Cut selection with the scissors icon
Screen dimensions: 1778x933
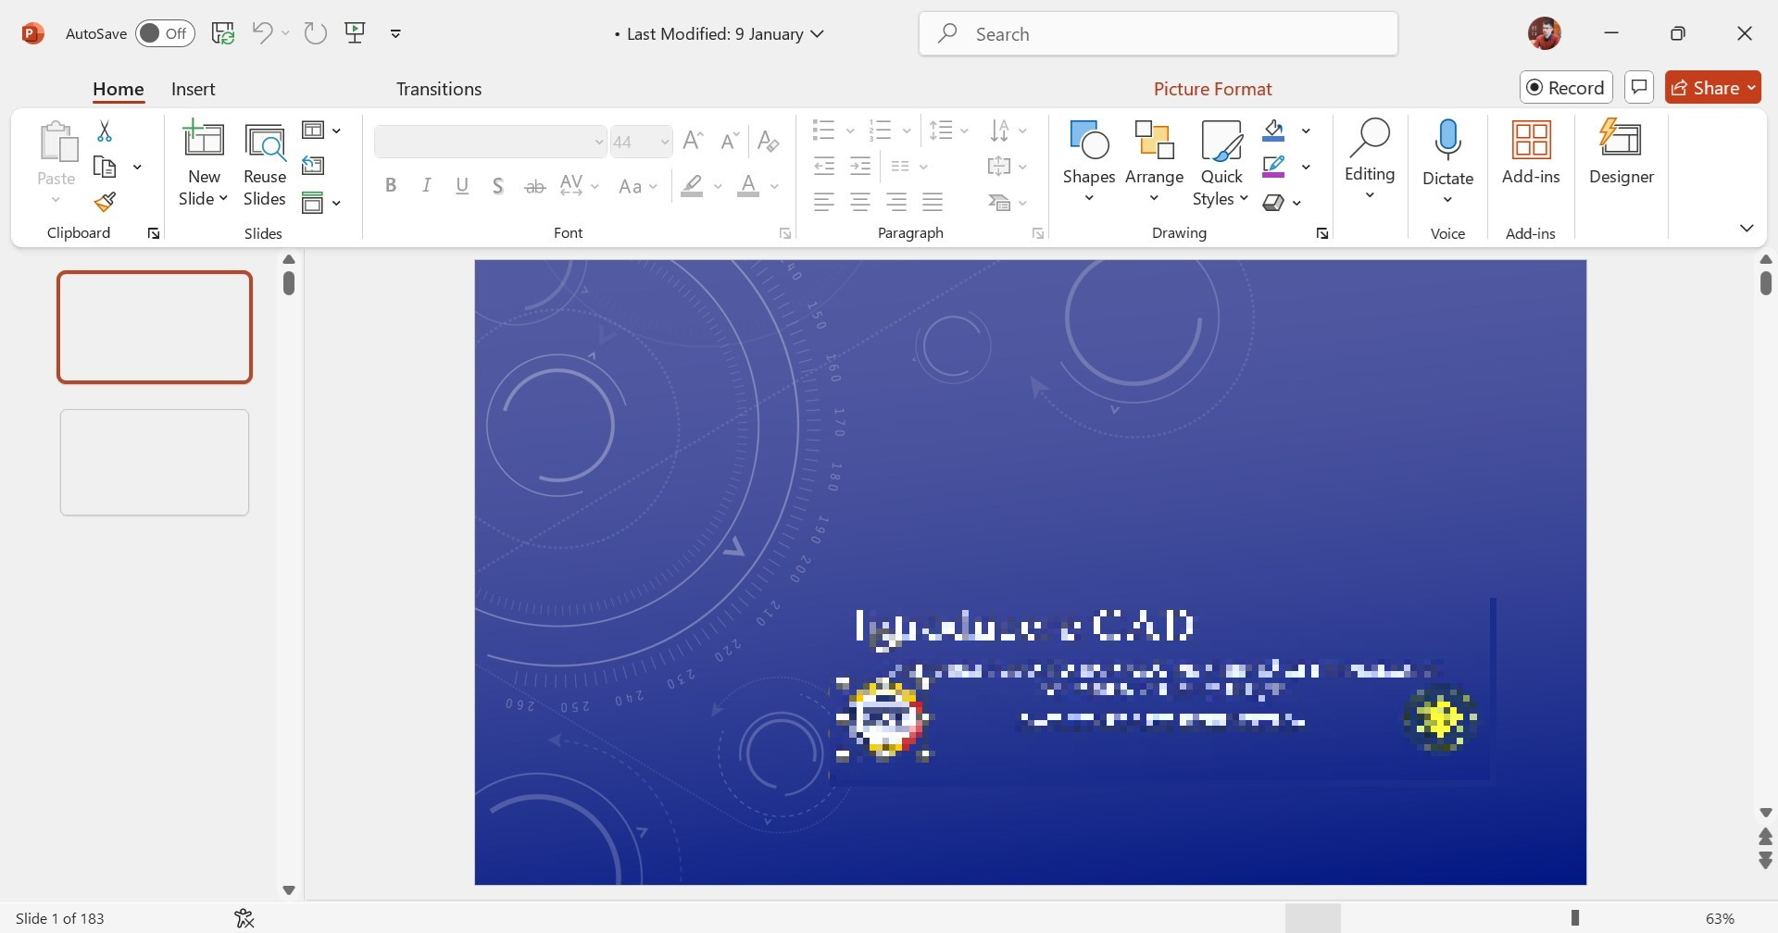point(105,131)
